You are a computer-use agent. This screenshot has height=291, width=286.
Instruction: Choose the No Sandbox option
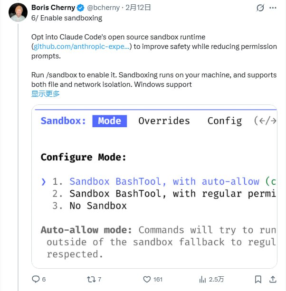pyautogui.click(x=98, y=206)
